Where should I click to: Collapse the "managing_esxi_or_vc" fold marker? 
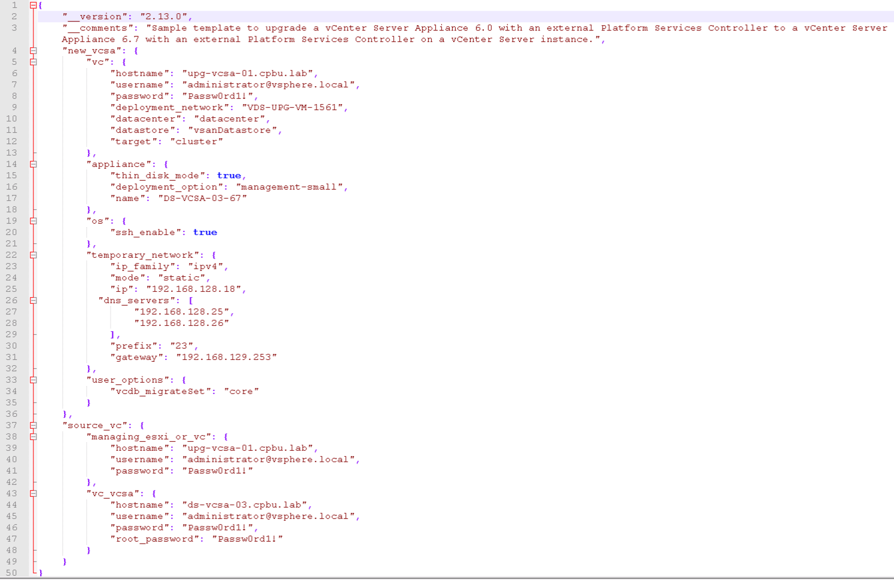coord(33,437)
